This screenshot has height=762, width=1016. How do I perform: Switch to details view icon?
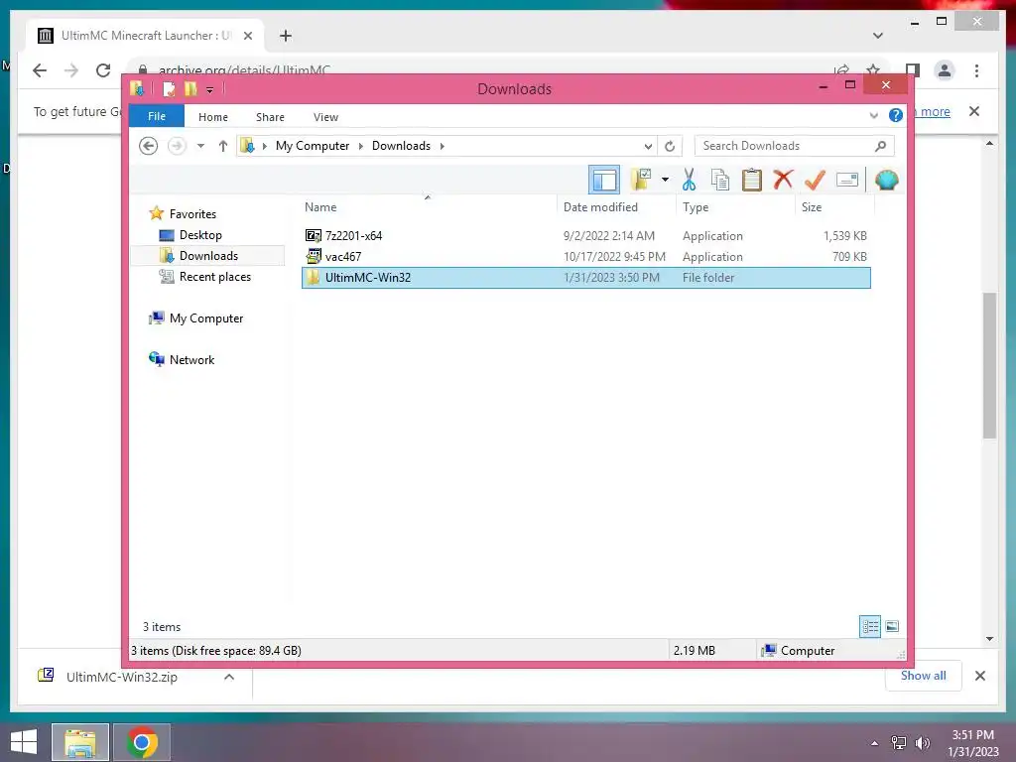pyautogui.click(x=869, y=626)
